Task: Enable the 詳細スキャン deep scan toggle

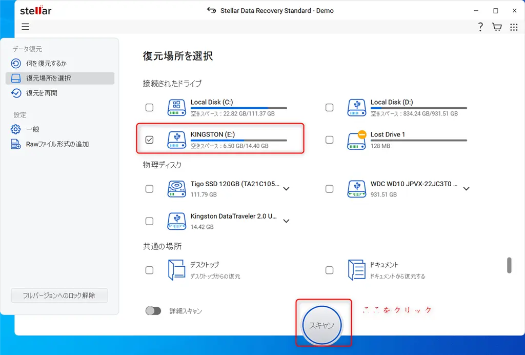Action: point(153,310)
